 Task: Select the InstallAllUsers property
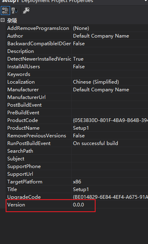23,66
